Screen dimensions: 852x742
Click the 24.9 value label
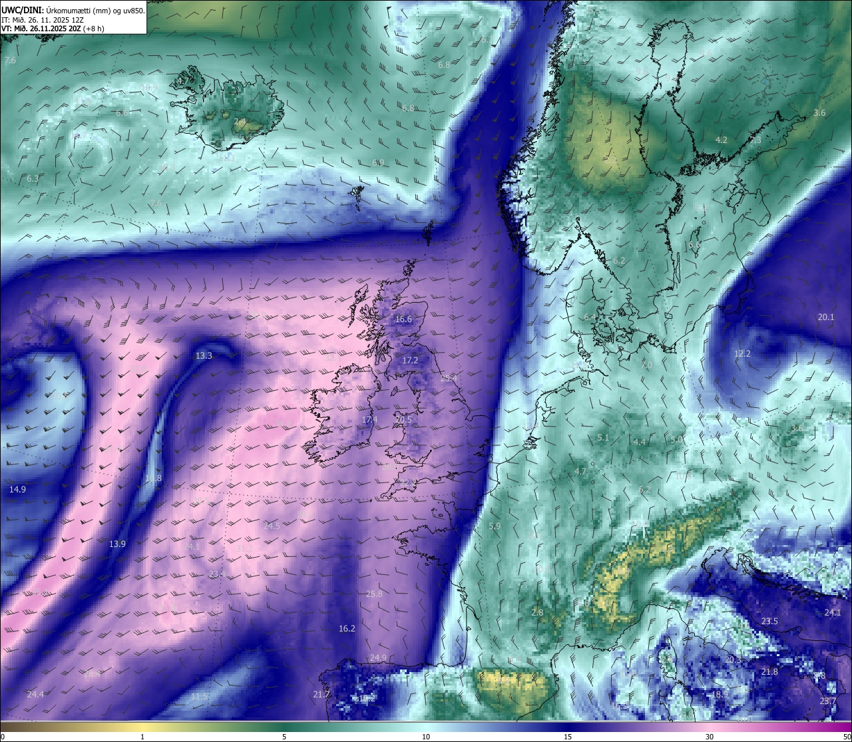pos(377,657)
